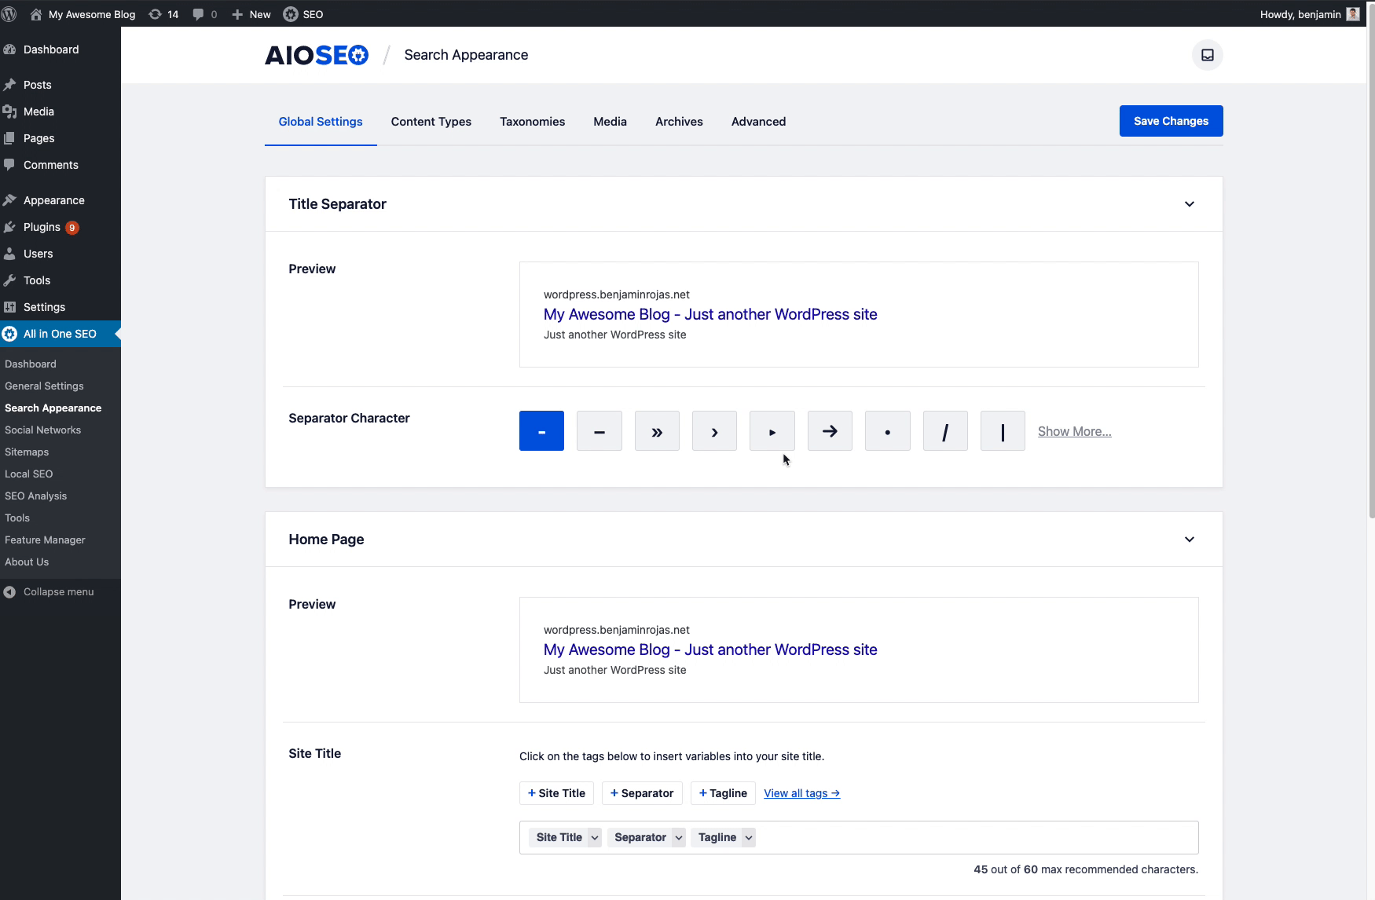1375x900 pixels.
Task: Open the 14 pending updates icon
Action: tap(163, 14)
